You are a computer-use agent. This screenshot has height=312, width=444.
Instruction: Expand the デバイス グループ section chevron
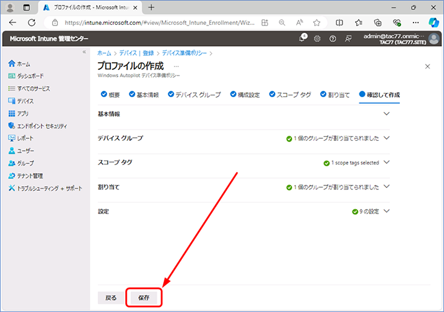point(387,138)
